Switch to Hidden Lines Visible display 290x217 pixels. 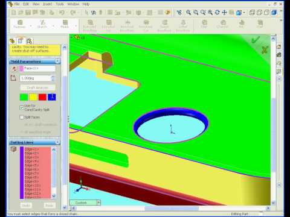coord(259,13)
